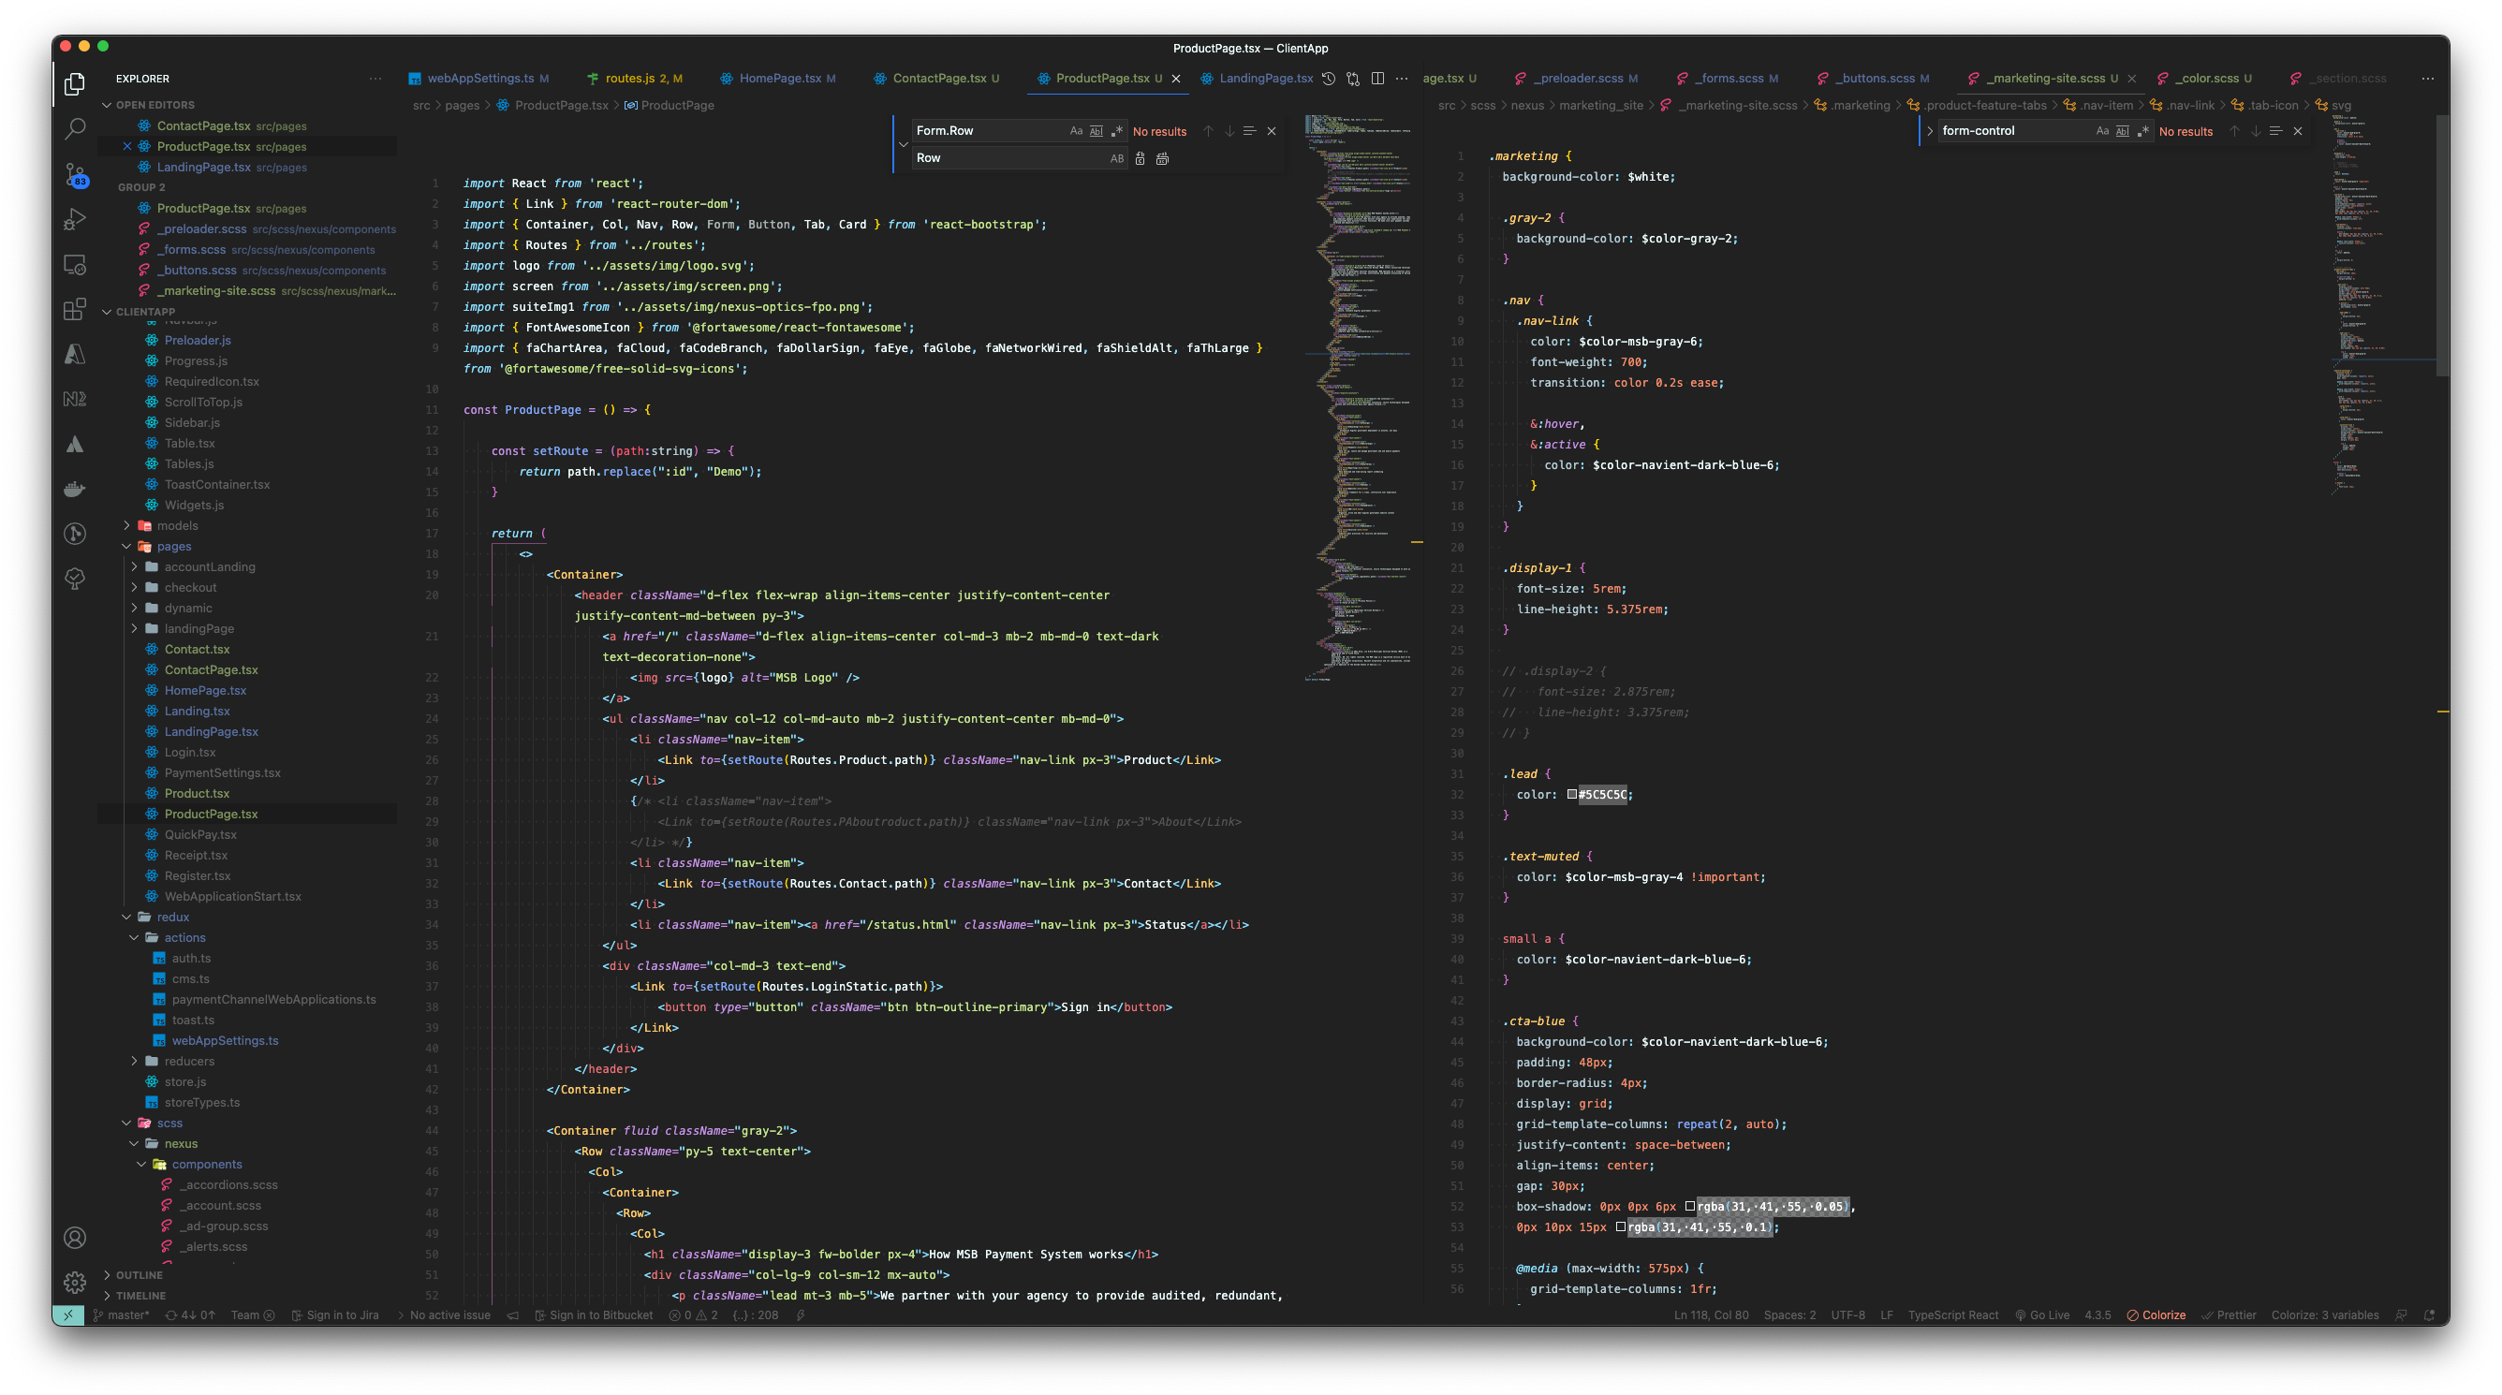Open the Extensions view
Viewport: 2502px width, 1395px height.
coord(75,310)
